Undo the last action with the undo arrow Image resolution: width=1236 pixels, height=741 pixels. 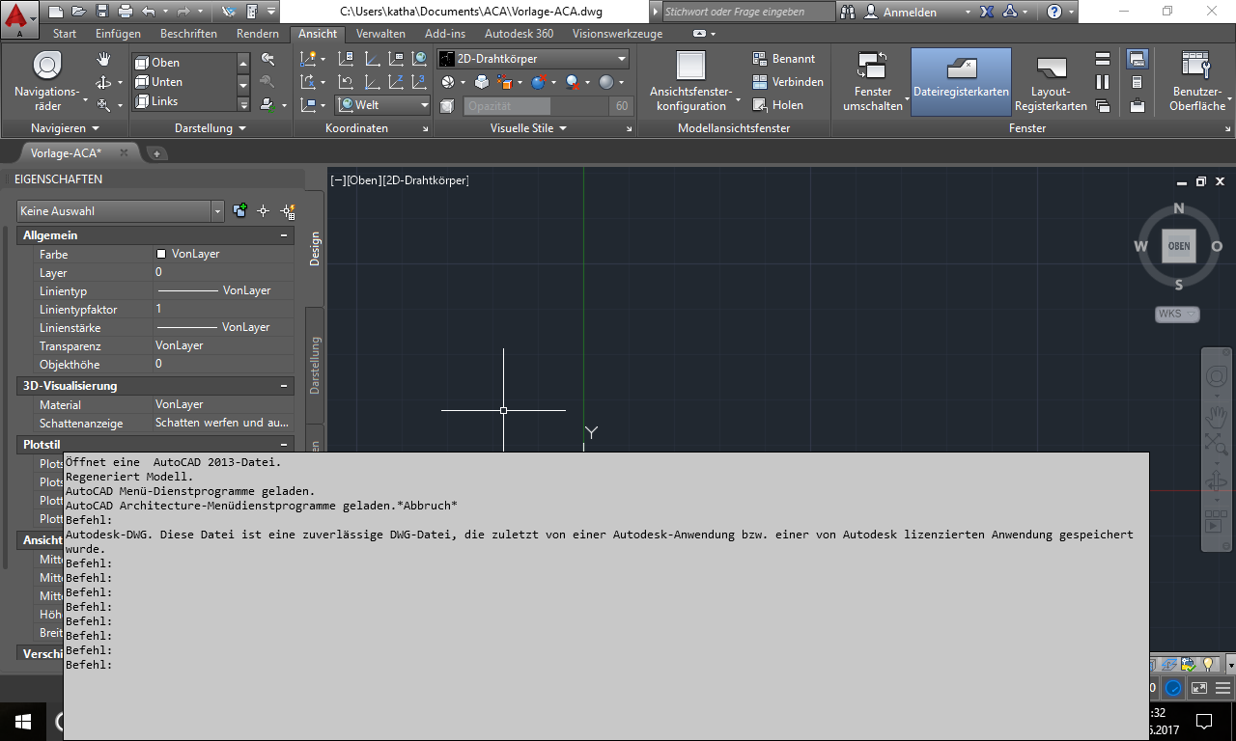point(148,12)
